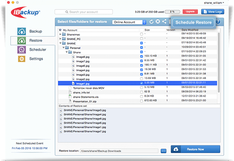Click the IBackup logo

coord(25,12)
